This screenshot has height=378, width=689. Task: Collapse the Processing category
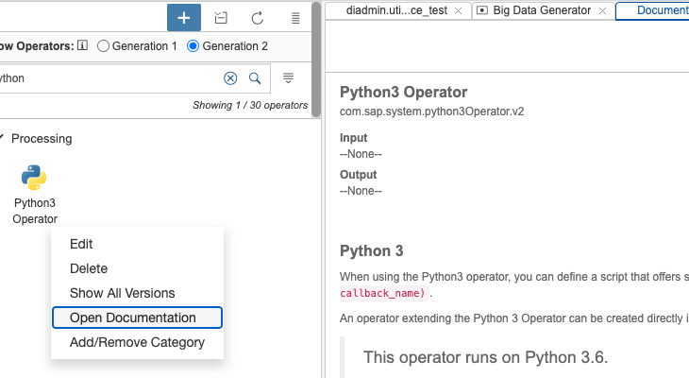[x=3, y=138]
